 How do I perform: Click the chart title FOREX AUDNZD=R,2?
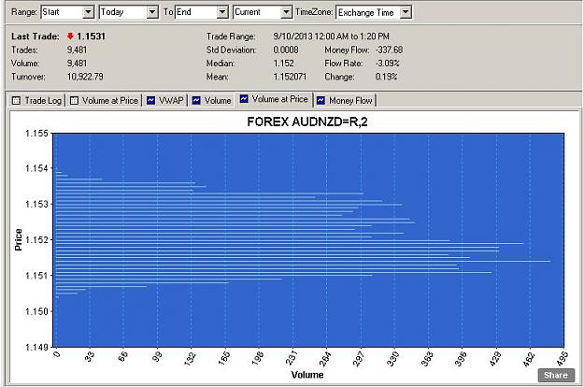coord(307,122)
